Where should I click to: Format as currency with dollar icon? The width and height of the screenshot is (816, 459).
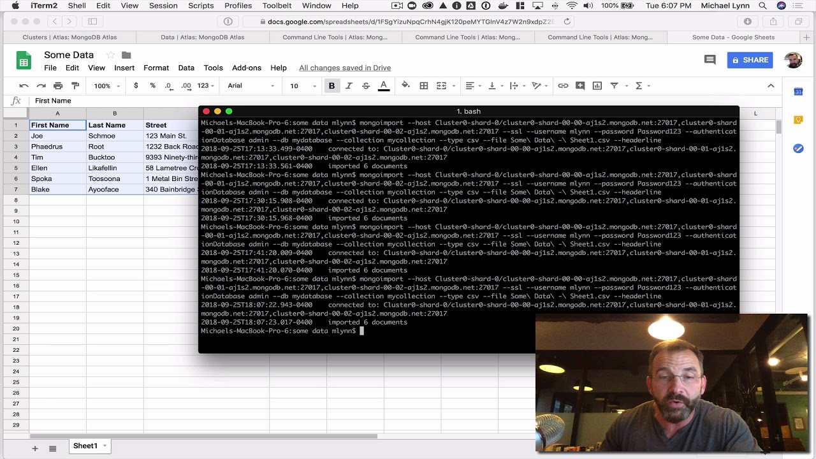(x=136, y=85)
